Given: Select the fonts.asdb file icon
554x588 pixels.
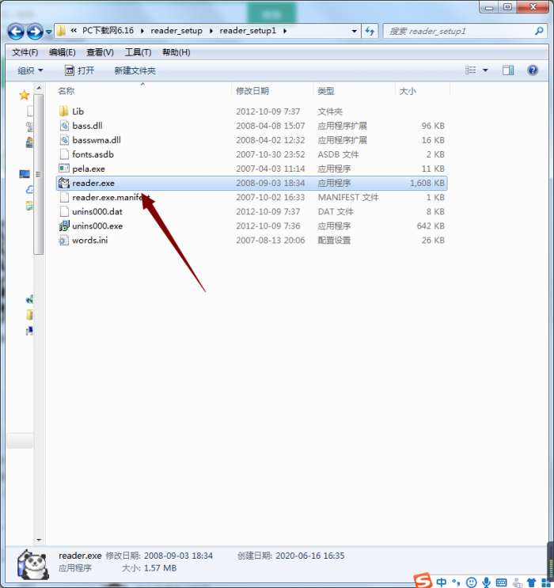Looking at the screenshot, I should 64,154.
